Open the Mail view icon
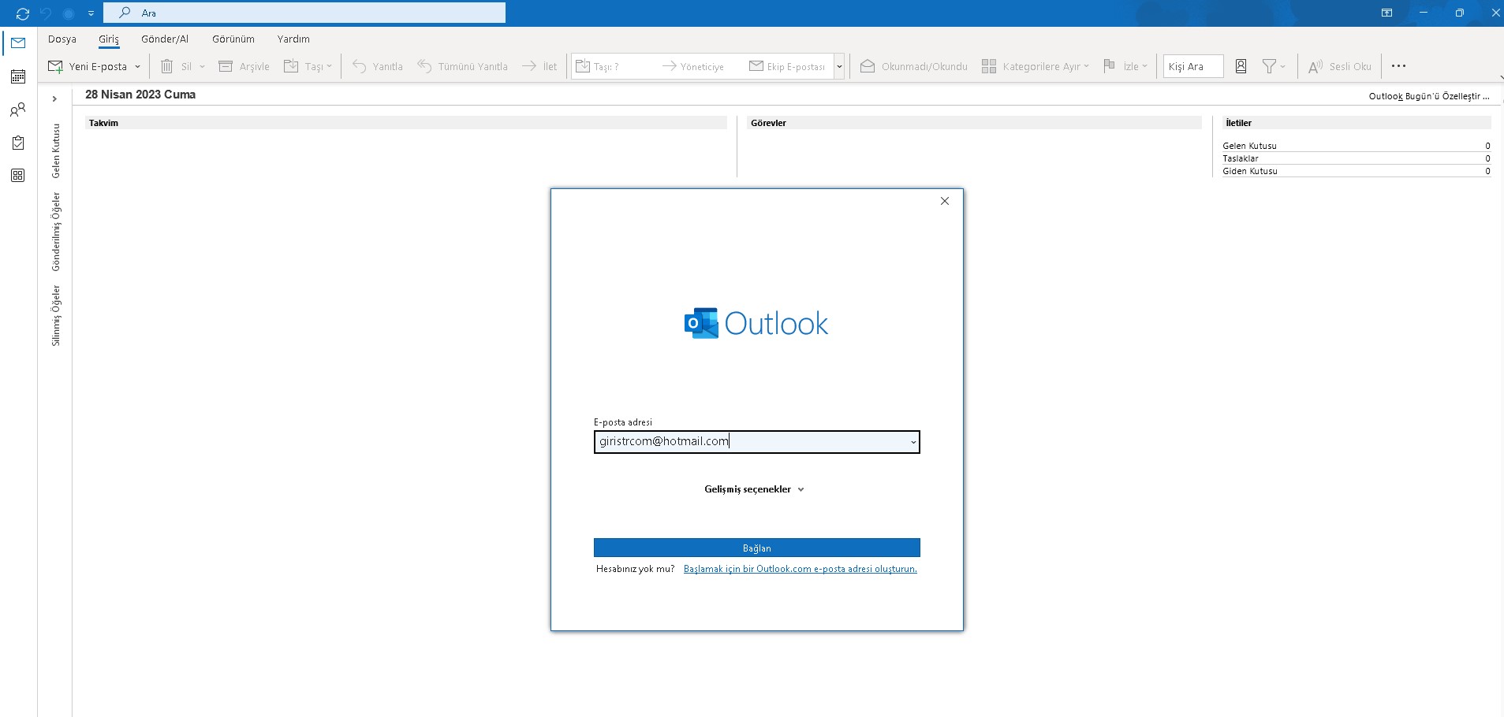1504x717 pixels. pyautogui.click(x=17, y=43)
